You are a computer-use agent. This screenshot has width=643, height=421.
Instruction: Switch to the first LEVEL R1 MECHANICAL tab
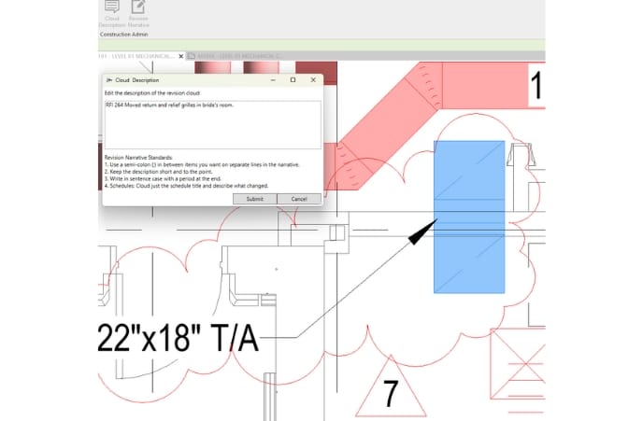point(136,56)
